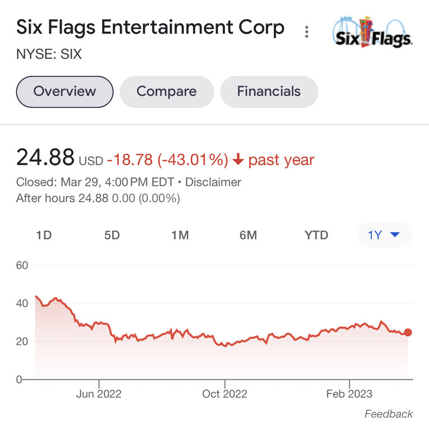Click the Six Flags Entertainment Corp title
This screenshot has height=431, width=429.
point(150,27)
